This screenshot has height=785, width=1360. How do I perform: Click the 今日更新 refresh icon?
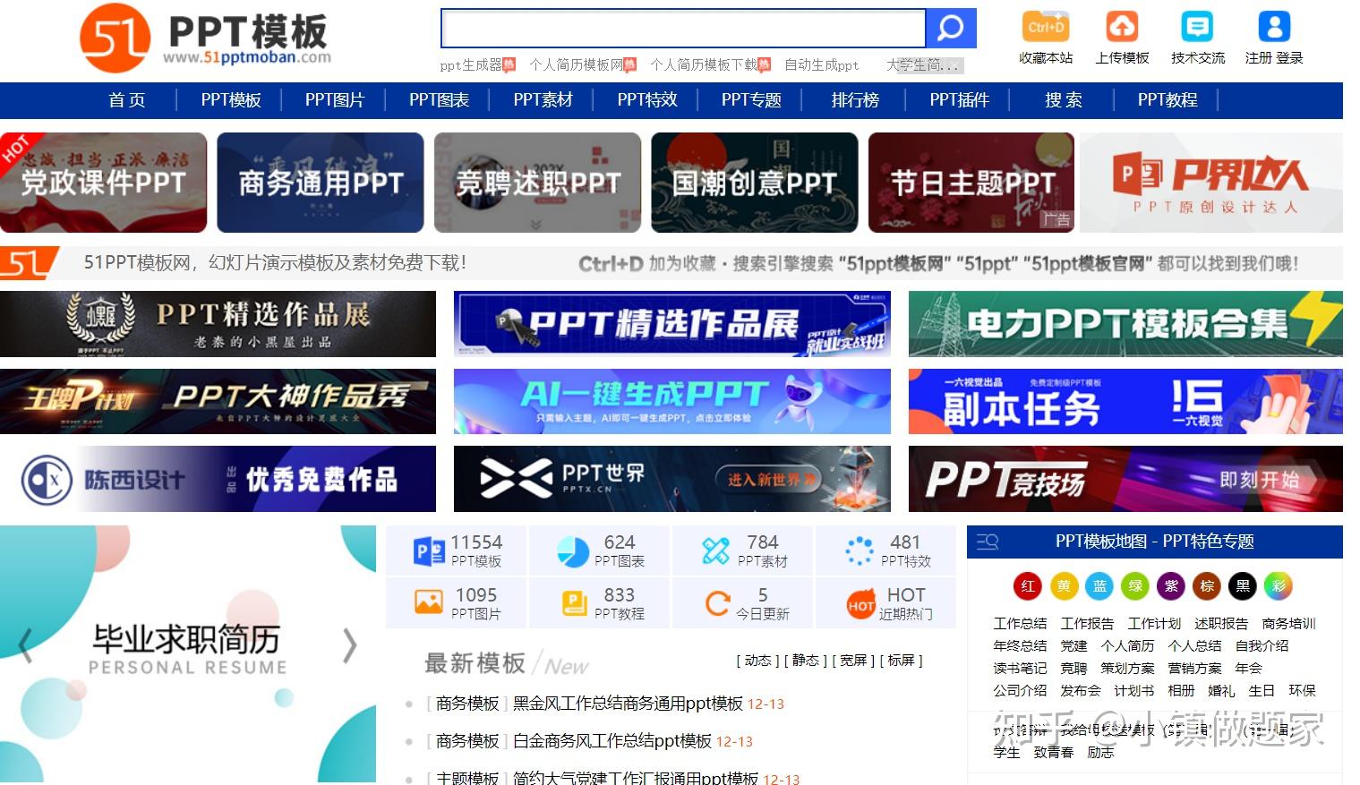pyautogui.click(x=717, y=603)
